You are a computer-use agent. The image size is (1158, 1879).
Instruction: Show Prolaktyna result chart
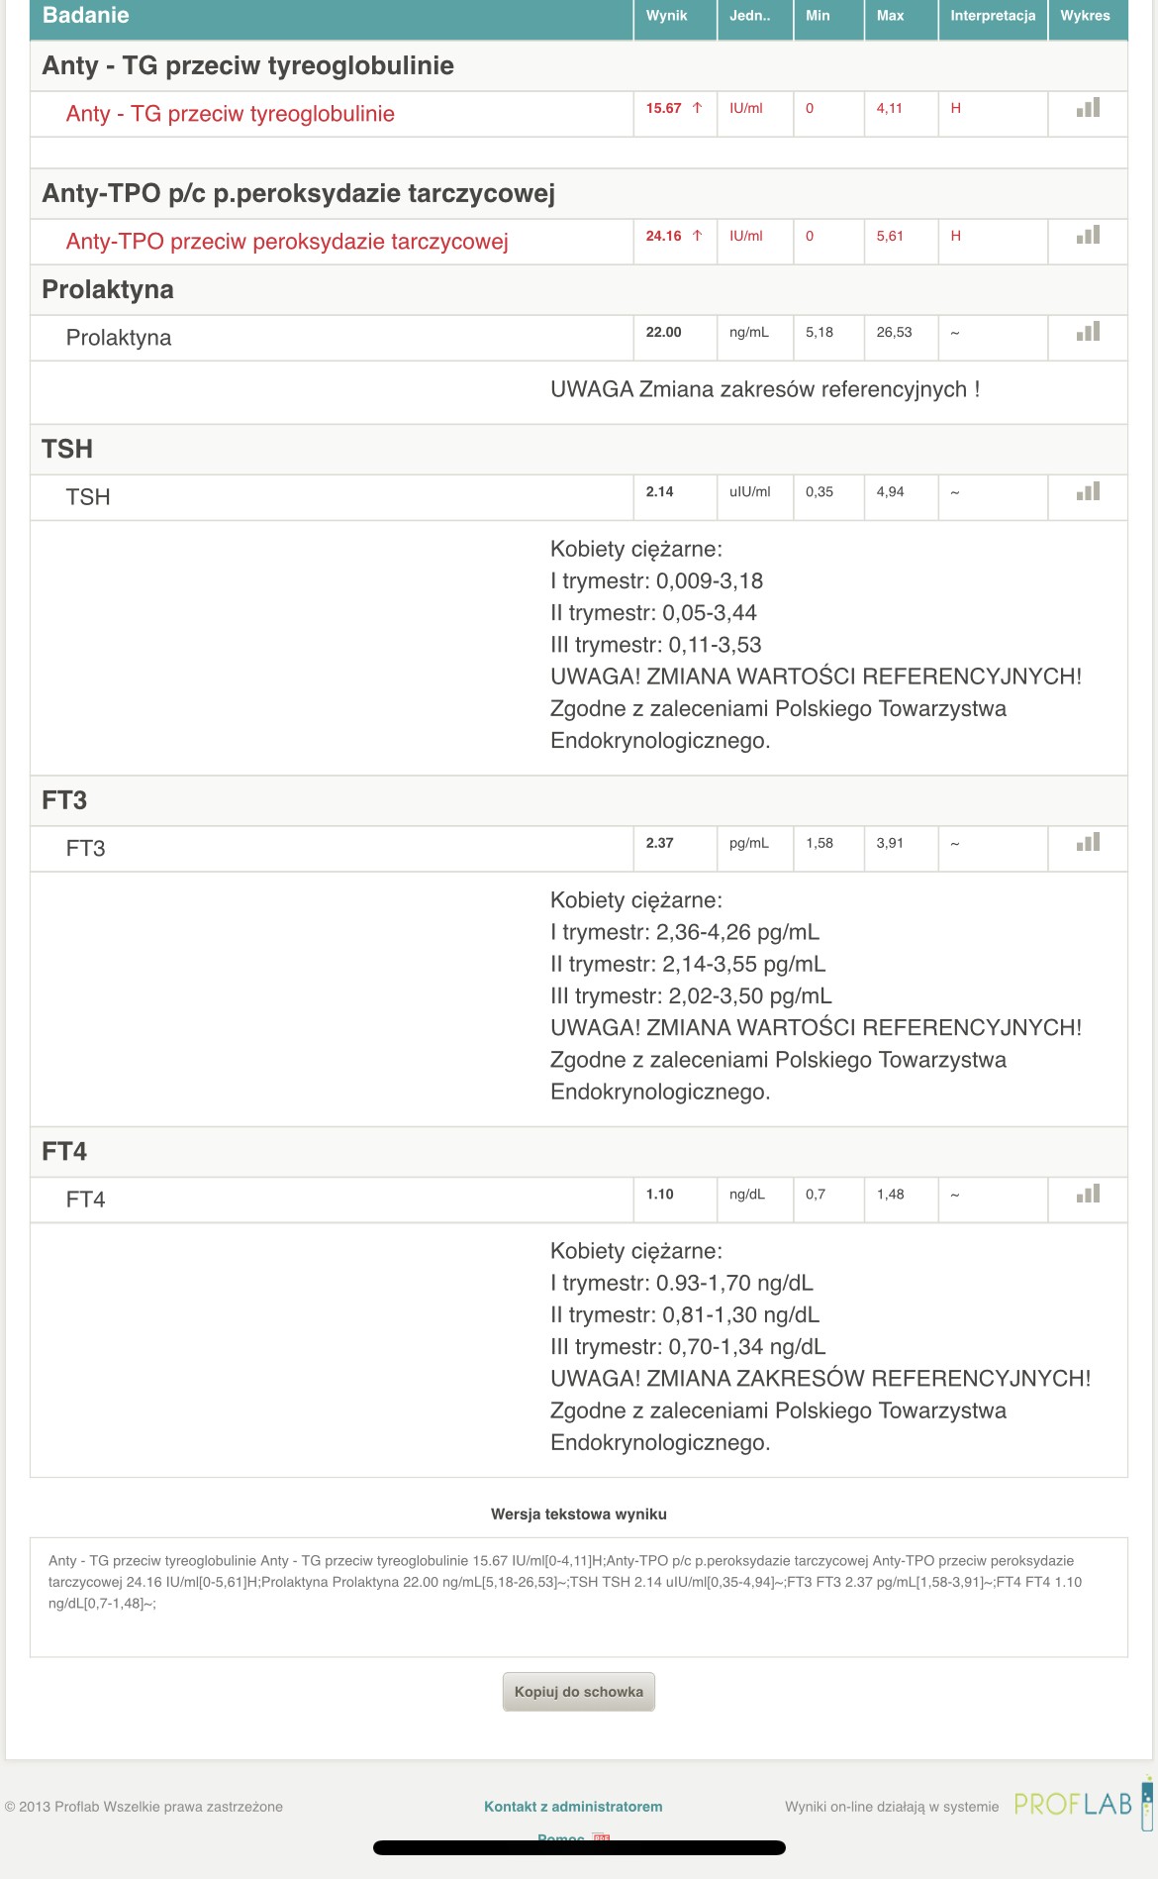[1088, 332]
